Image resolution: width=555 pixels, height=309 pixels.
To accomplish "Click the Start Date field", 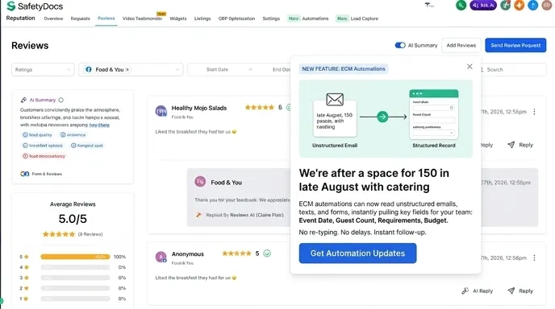I will click(217, 69).
